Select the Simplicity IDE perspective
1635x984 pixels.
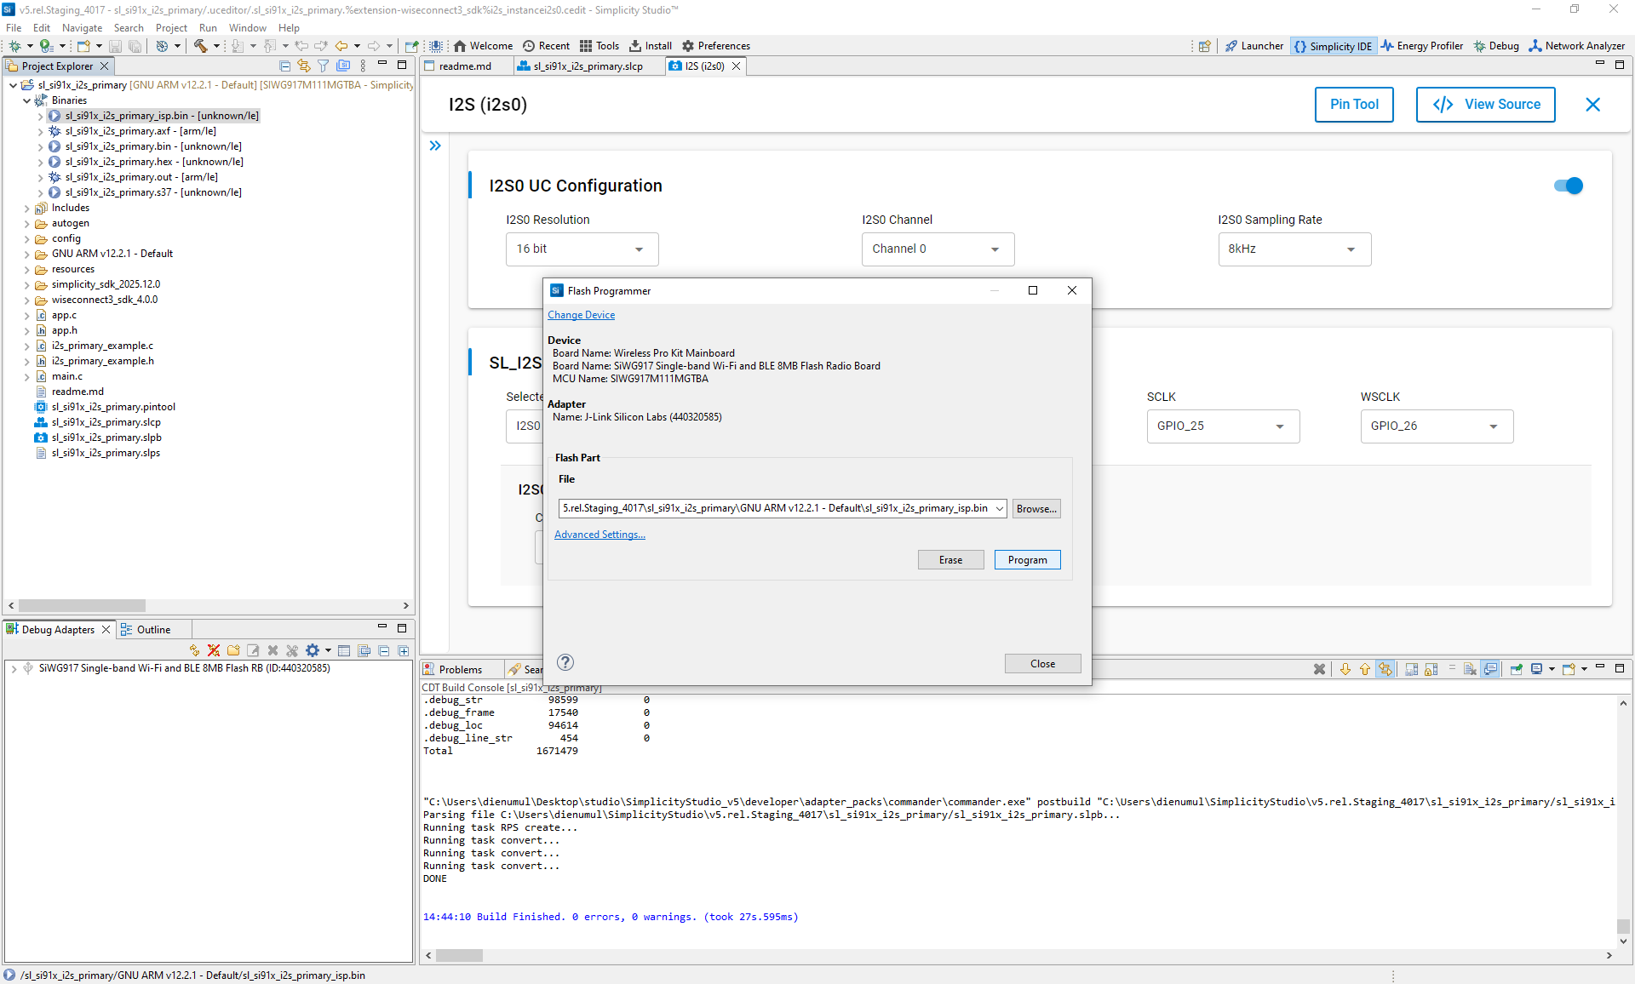pyautogui.click(x=1334, y=46)
